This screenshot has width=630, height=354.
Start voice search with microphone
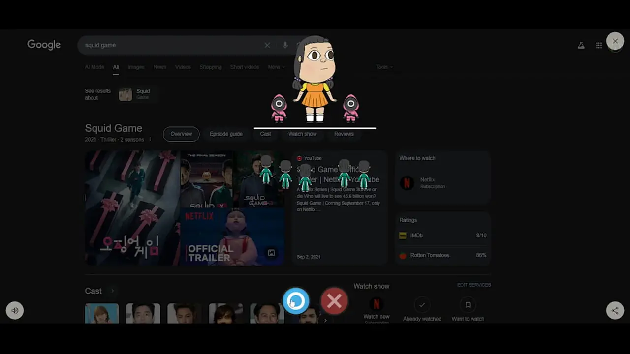285,45
